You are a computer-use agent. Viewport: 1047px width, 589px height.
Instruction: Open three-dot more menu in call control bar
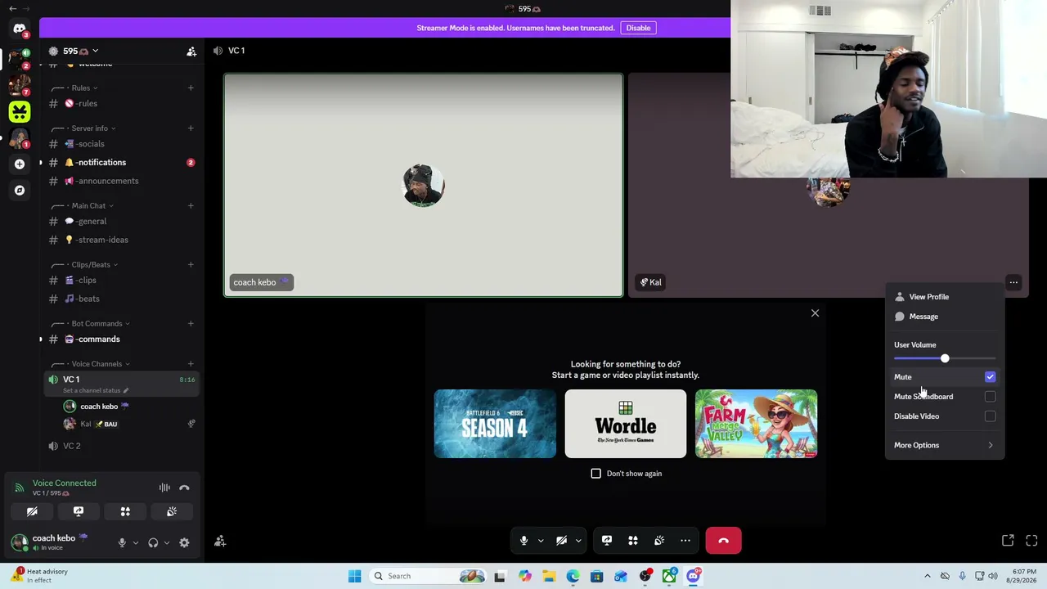tap(685, 541)
